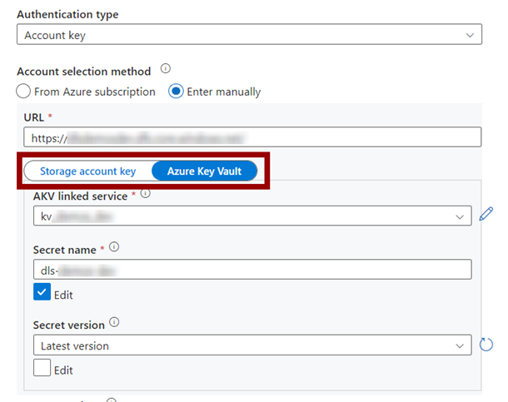Uncheck the Edit checkbox under Secret name

click(x=42, y=291)
